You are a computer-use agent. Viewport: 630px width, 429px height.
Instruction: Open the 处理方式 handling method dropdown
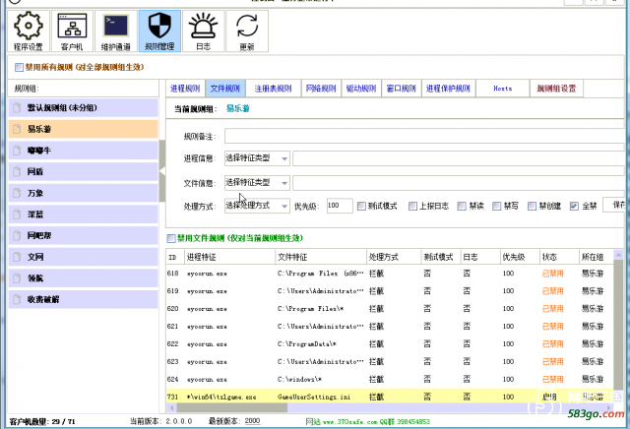pyautogui.click(x=257, y=206)
